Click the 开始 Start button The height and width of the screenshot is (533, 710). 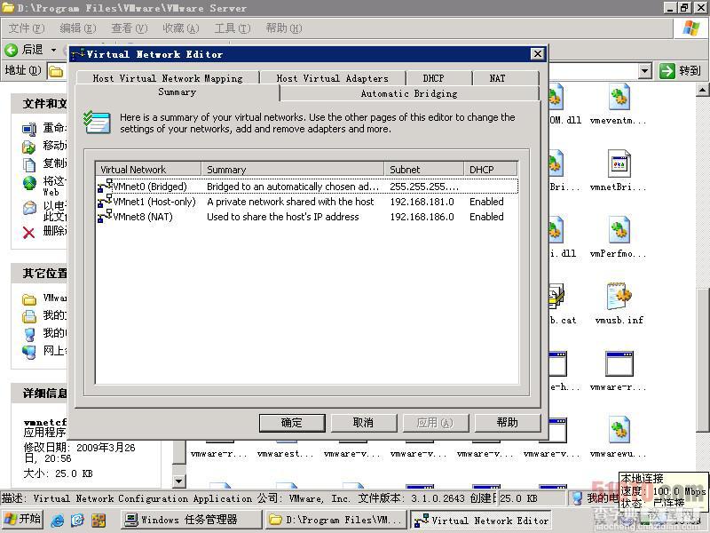(23, 520)
